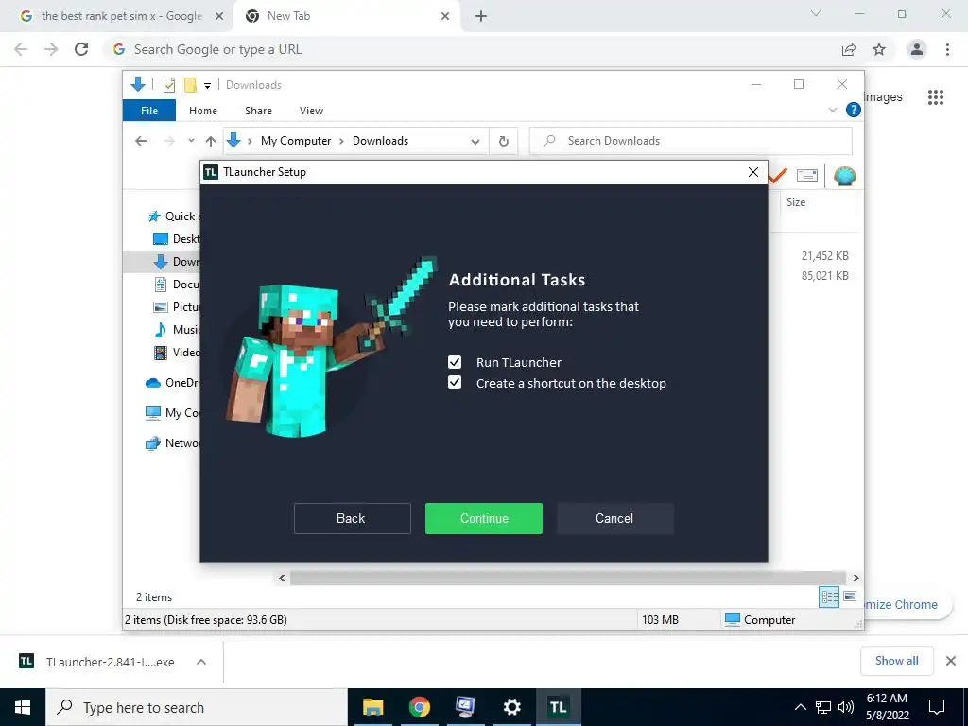Select Documents in the navigation pane

176,284
